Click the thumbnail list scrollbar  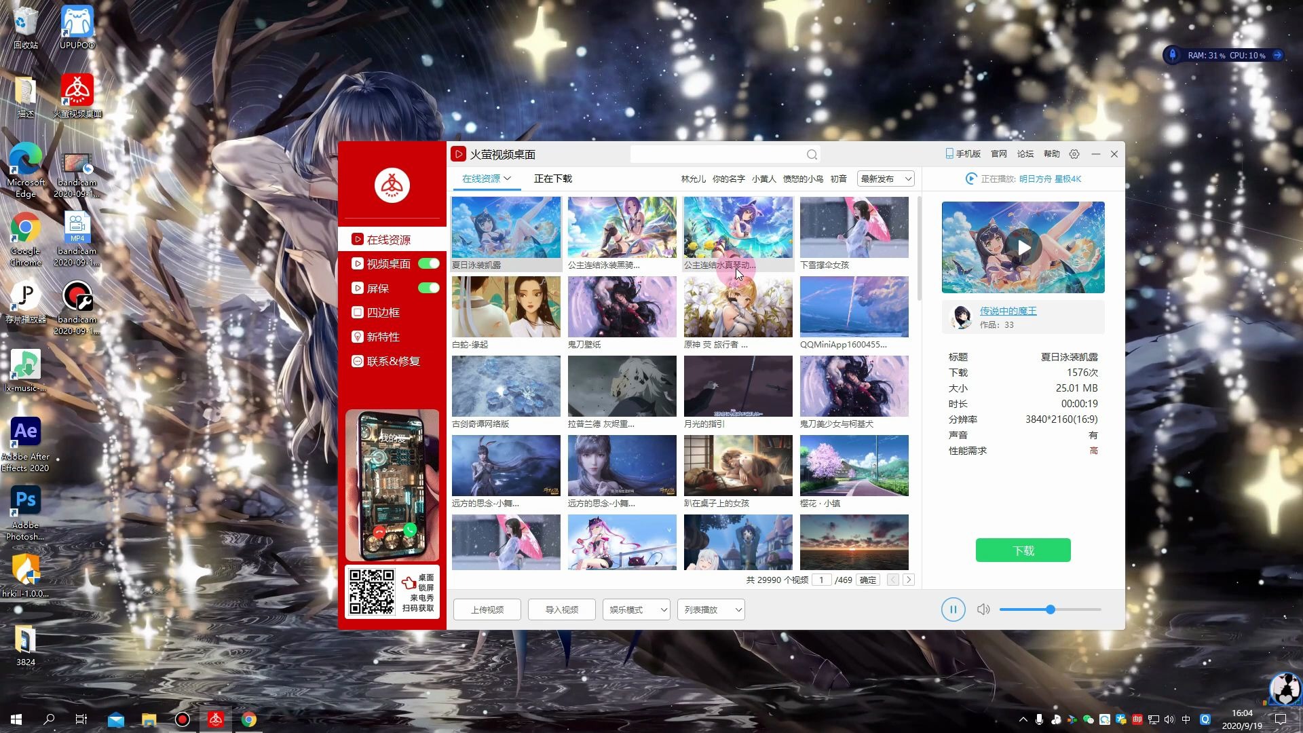tap(920, 248)
